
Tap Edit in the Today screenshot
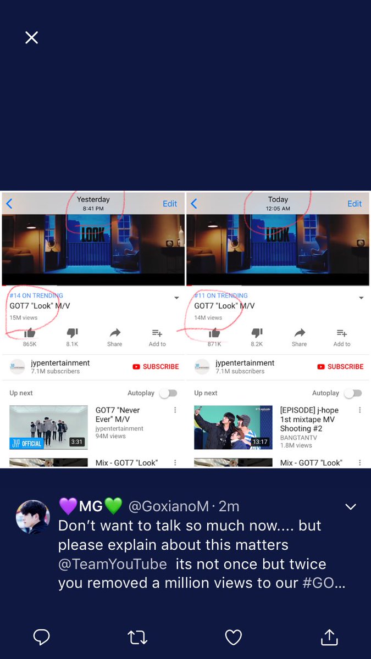click(355, 204)
